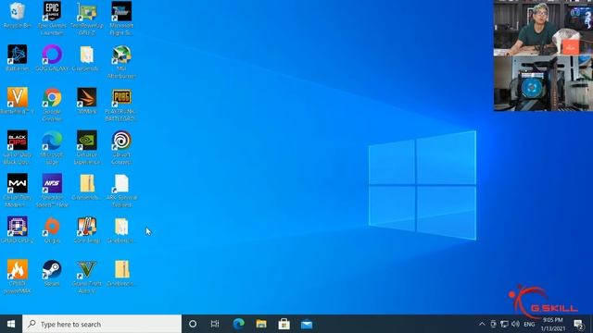Screen dimensions: 593x333
Task: Select the Call of Duty Modern Warfare shortcut
Action: point(17,191)
